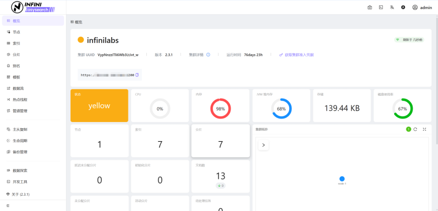Viewport: 438px width, 211px height.
Task: Click the orange status dot beside infinilabs
Action: [81, 40]
